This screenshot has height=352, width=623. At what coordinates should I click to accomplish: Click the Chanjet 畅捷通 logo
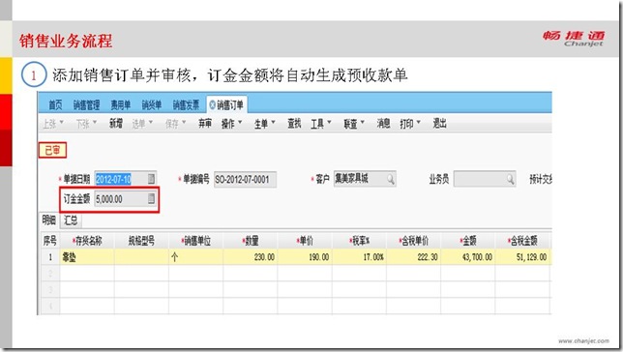(x=574, y=39)
